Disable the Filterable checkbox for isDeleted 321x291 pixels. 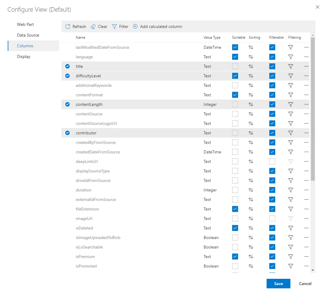point(272,228)
